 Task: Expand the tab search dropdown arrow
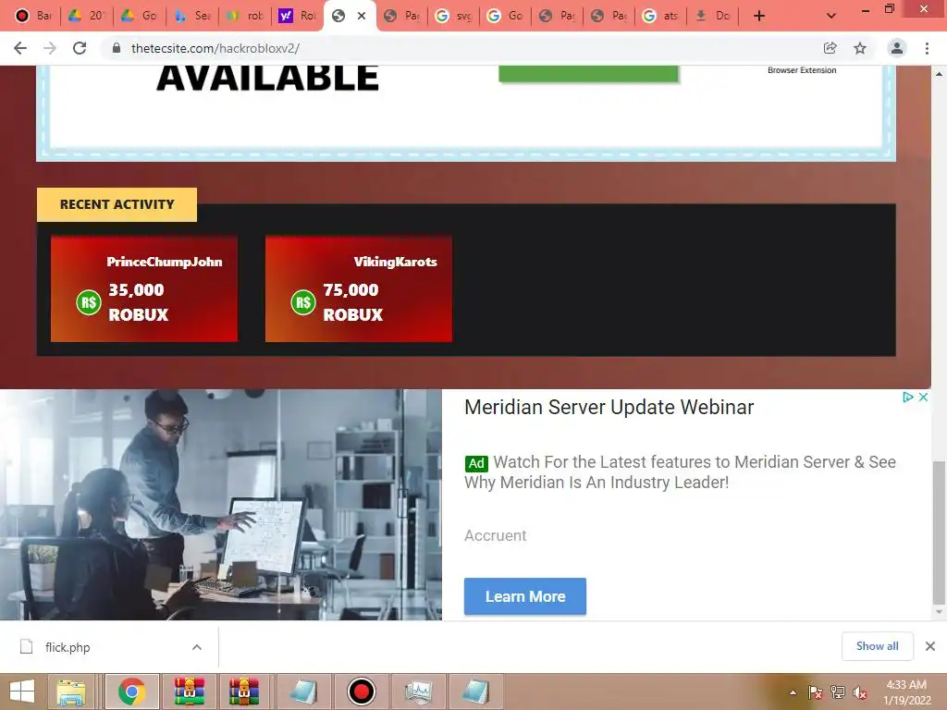click(831, 16)
